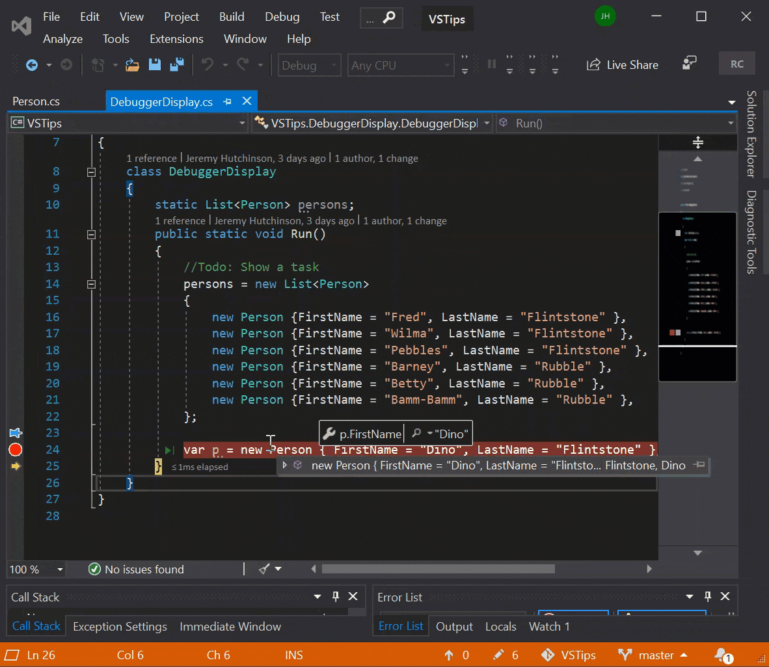This screenshot has height=667, width=769.
Task: Click the master branch status item
Action: point(653,655)
